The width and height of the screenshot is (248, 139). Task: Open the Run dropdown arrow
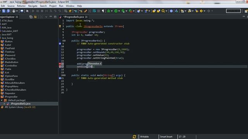pyautogui.click(x=119, y=11)
